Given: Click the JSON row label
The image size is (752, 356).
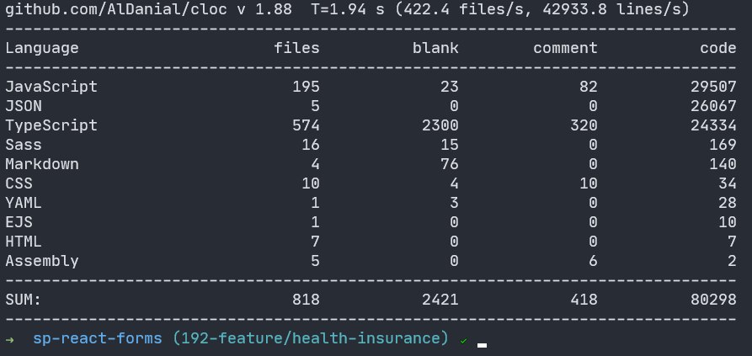Looking at the screenshot, I should [24, 106].
